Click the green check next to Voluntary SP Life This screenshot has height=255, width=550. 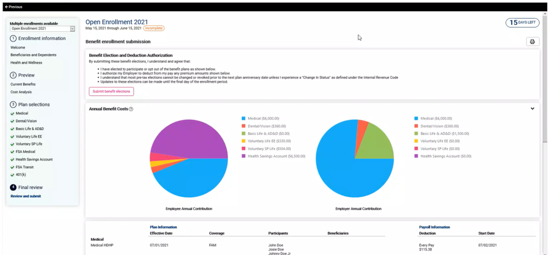12,144
